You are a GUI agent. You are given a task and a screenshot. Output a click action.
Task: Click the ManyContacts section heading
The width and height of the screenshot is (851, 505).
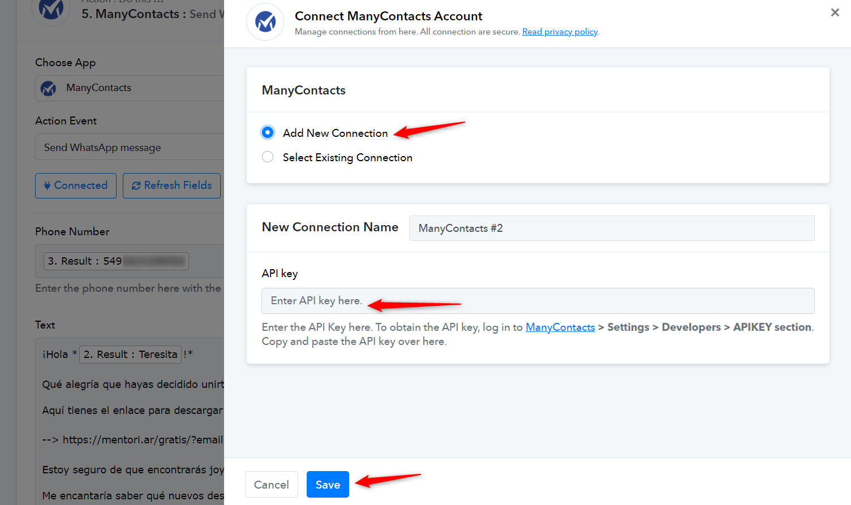pos(304,90)
